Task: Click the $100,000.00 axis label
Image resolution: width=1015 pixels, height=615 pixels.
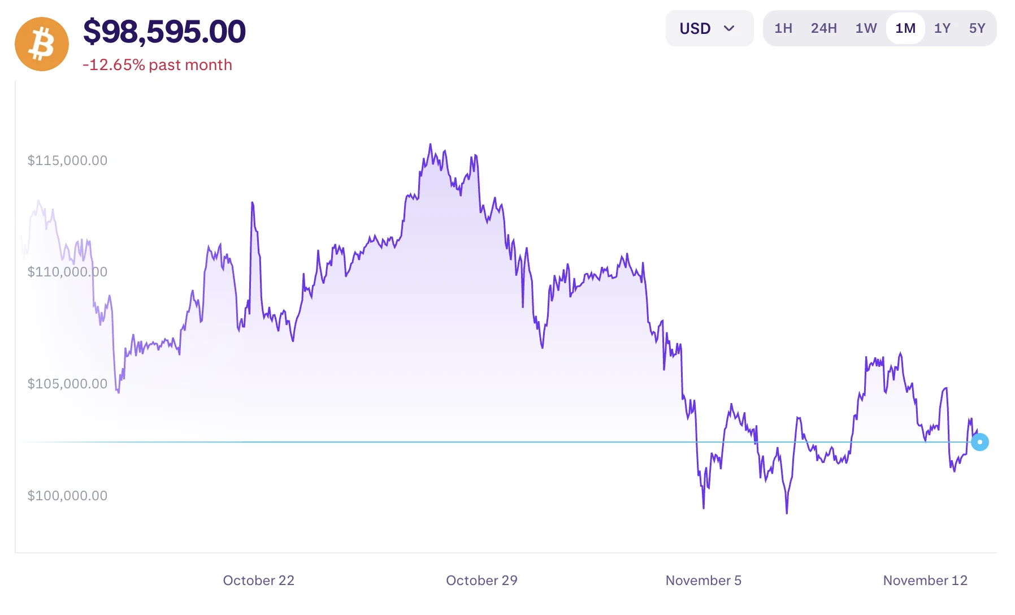Action: 67,496
